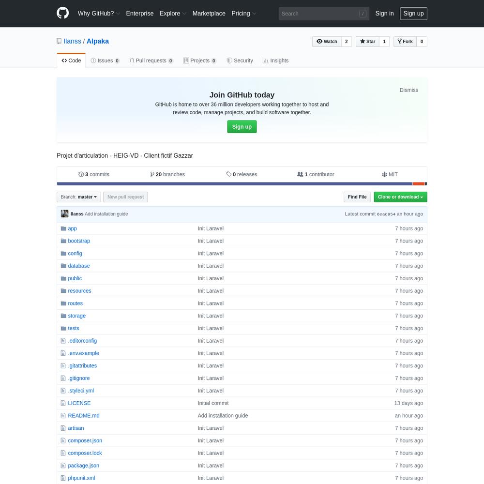The image size is (484, 484).
Task: Select the artisan file icon
Action: pyautogui.click(x=63, y=428)
